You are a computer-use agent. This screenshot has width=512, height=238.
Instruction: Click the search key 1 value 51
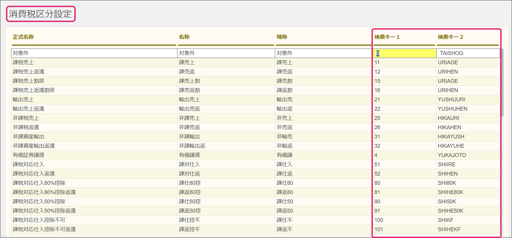[x=377, y=165]
